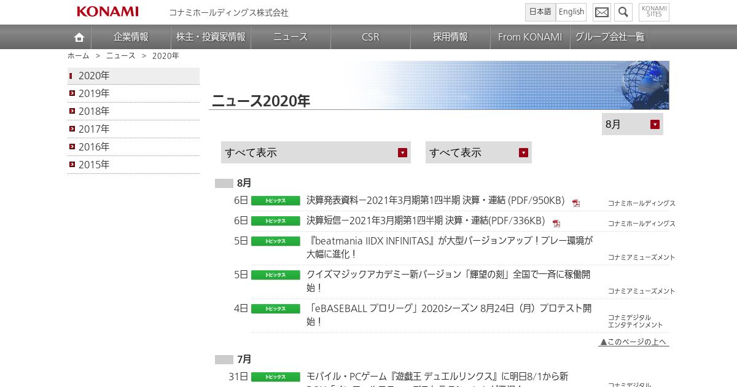Click トピックス badge for 31日 遊戯王 row
Viewport: 737px width, 387px height.
tap(276, 377)
